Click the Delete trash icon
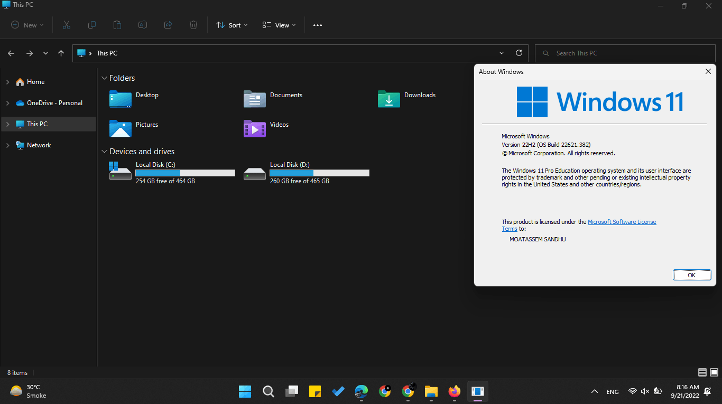722x404 pixels. 193,25
